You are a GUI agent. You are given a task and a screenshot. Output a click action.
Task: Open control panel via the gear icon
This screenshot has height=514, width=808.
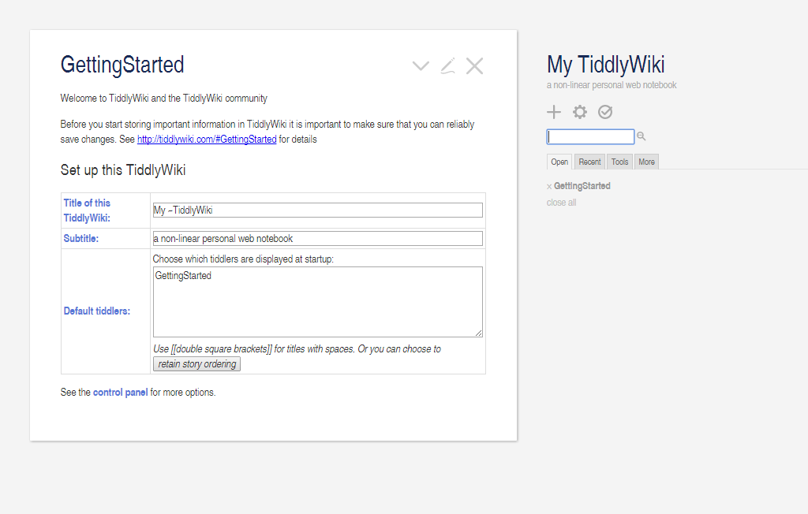[580, 112]
